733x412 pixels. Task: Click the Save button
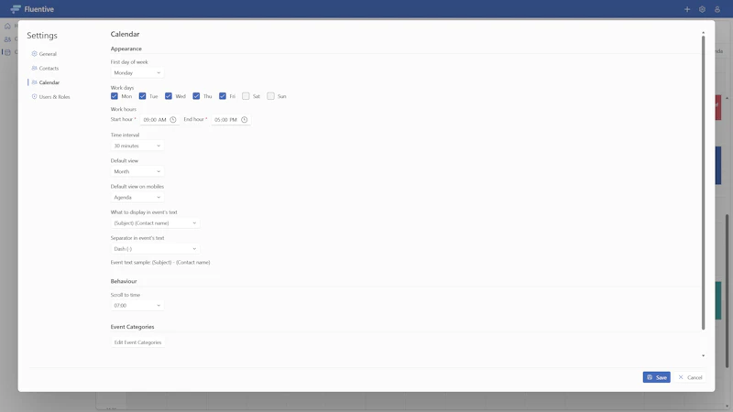[656, 377]
